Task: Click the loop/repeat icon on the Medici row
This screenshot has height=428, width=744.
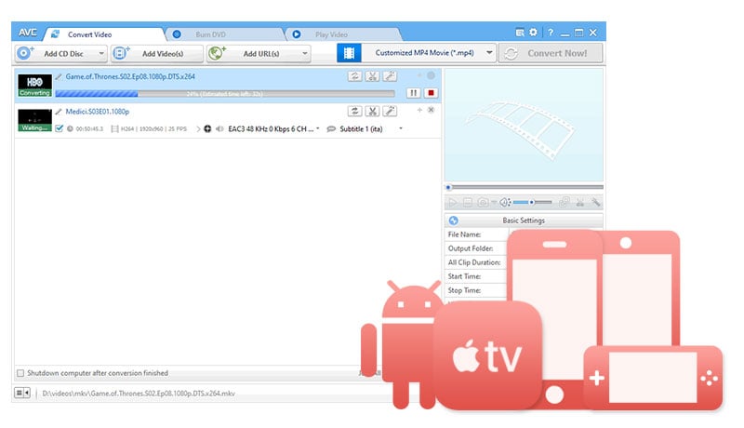Action: [354, 111]
